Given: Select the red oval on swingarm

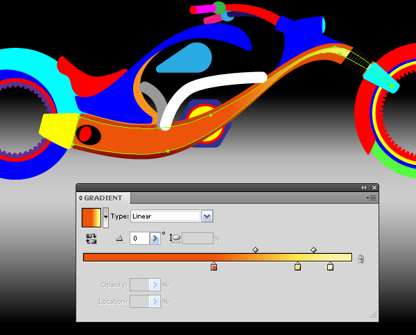Looking at the screenshot, I should point(85,134).
